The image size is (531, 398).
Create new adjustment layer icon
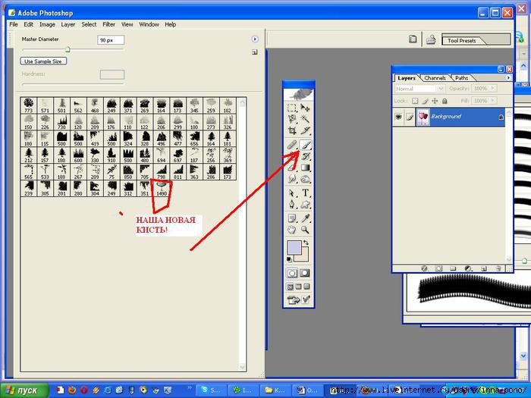pos(468,268)
